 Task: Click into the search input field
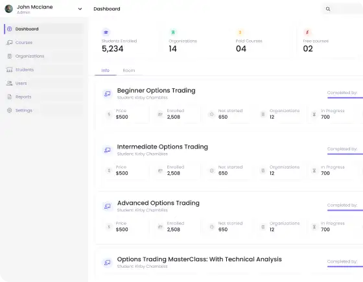click(x=343, y=9)
